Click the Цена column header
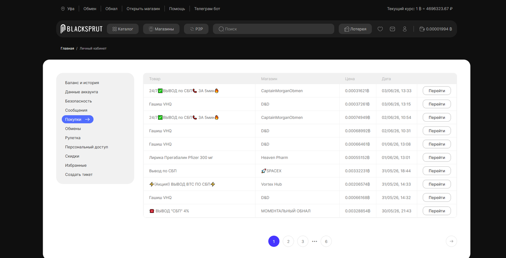Screen dimensions: 506x258 pos(350,79)
